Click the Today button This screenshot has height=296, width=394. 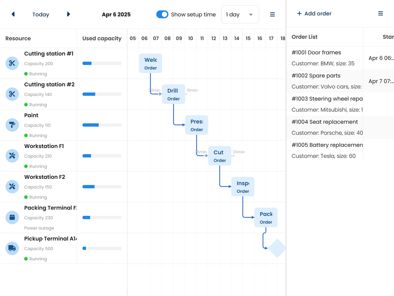(40, 14)
